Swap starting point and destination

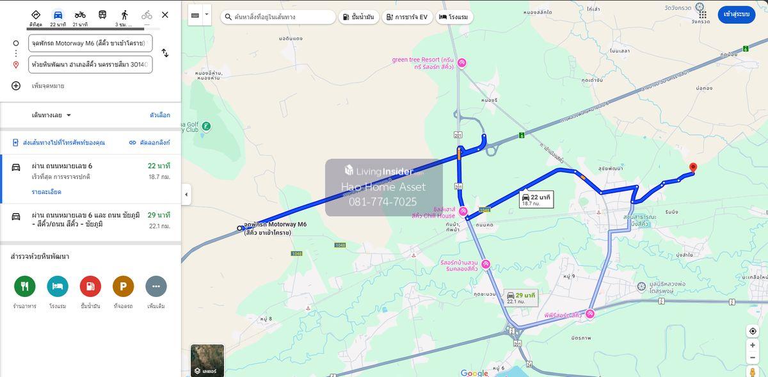pyautogui.click(x=165, y=53)
